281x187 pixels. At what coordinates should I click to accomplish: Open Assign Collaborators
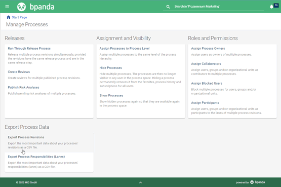tap(206, 64)
